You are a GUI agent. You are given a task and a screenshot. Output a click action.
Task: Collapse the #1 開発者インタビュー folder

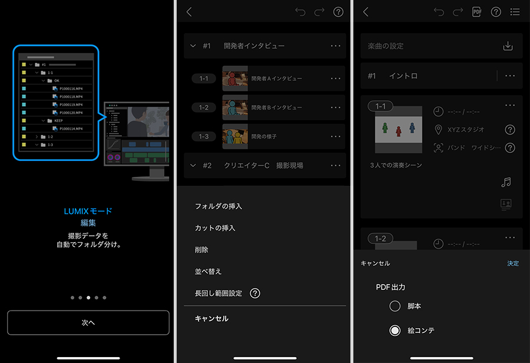click(193, 46)
